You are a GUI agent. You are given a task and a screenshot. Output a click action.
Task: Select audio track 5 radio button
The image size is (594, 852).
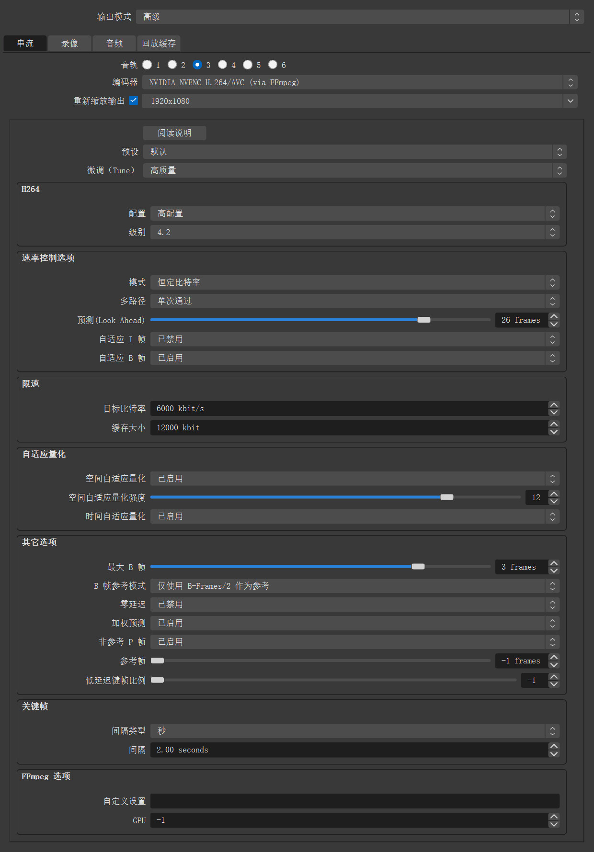(248, 65)
